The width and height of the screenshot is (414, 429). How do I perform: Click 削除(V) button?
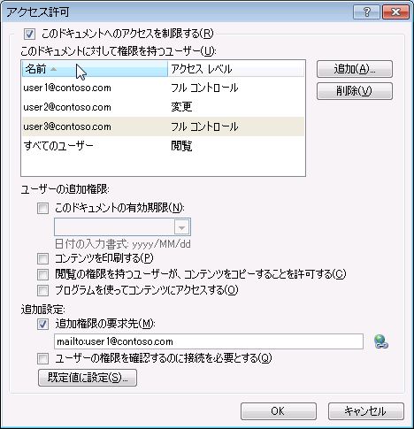pos(355,91)
